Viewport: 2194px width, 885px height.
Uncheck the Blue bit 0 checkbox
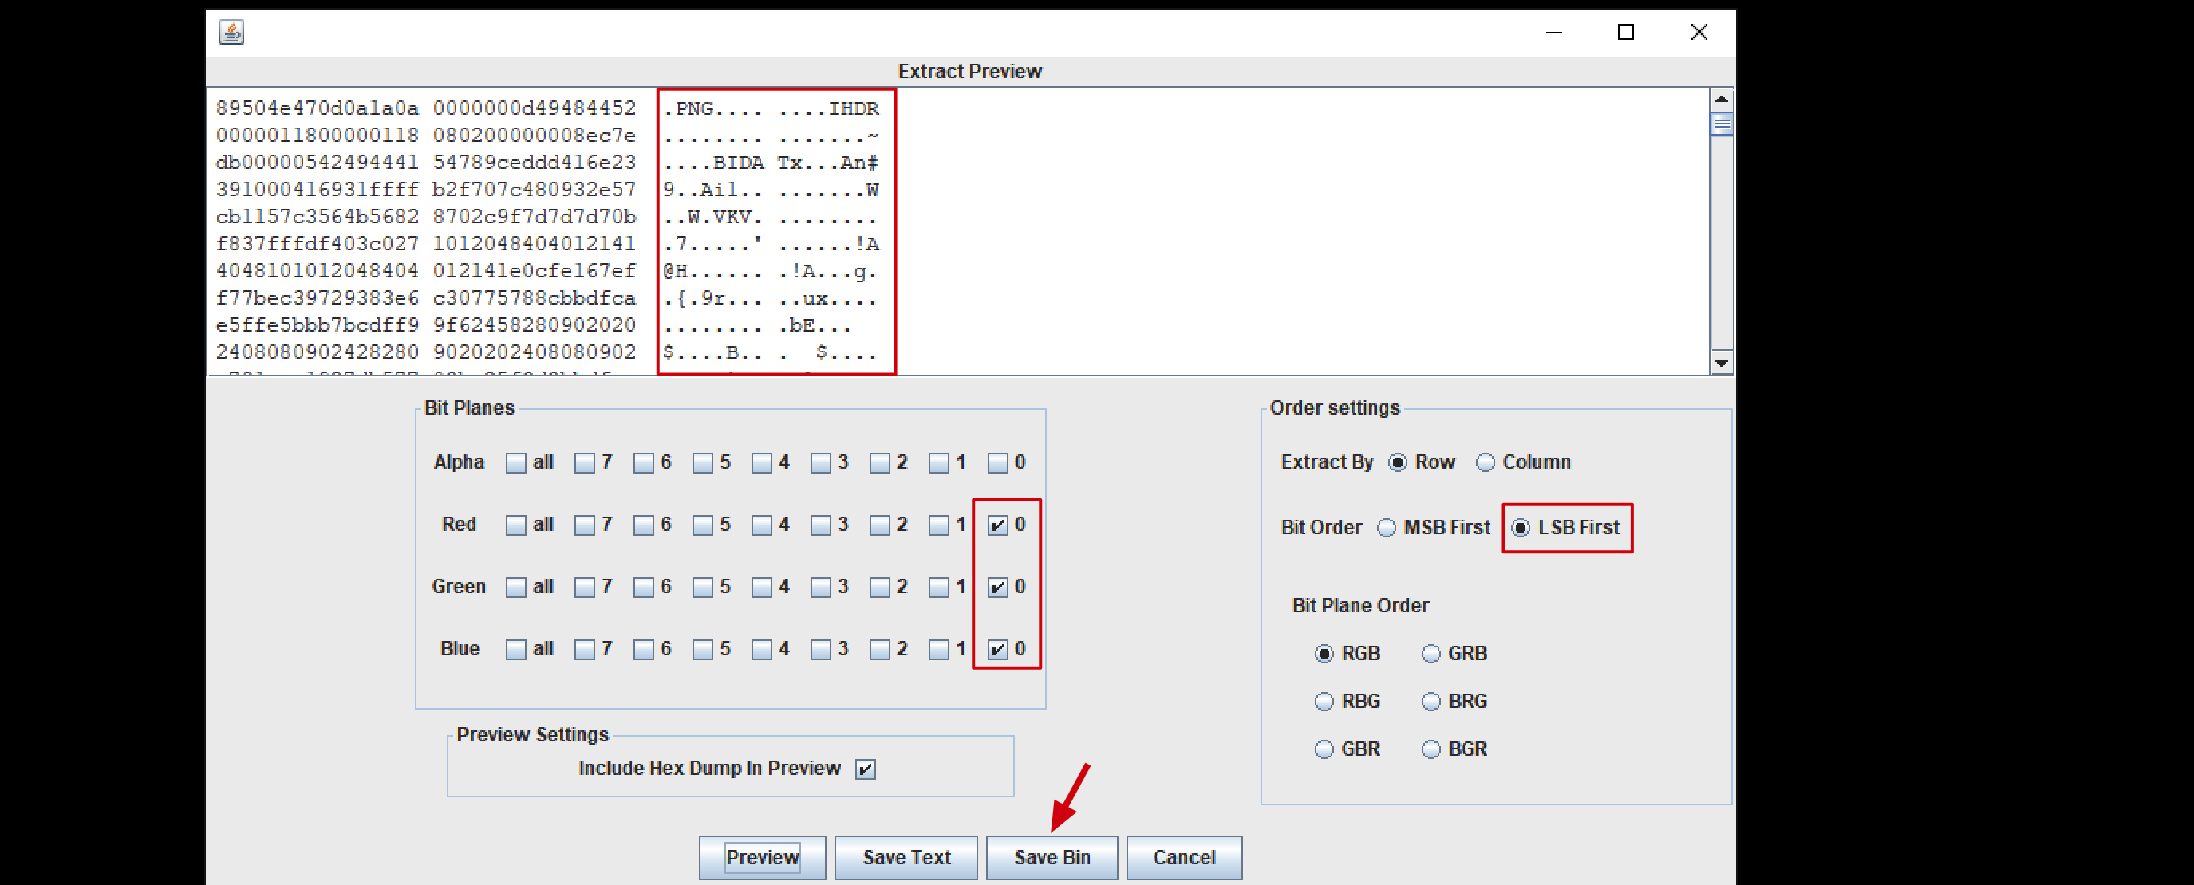[997, 649]
